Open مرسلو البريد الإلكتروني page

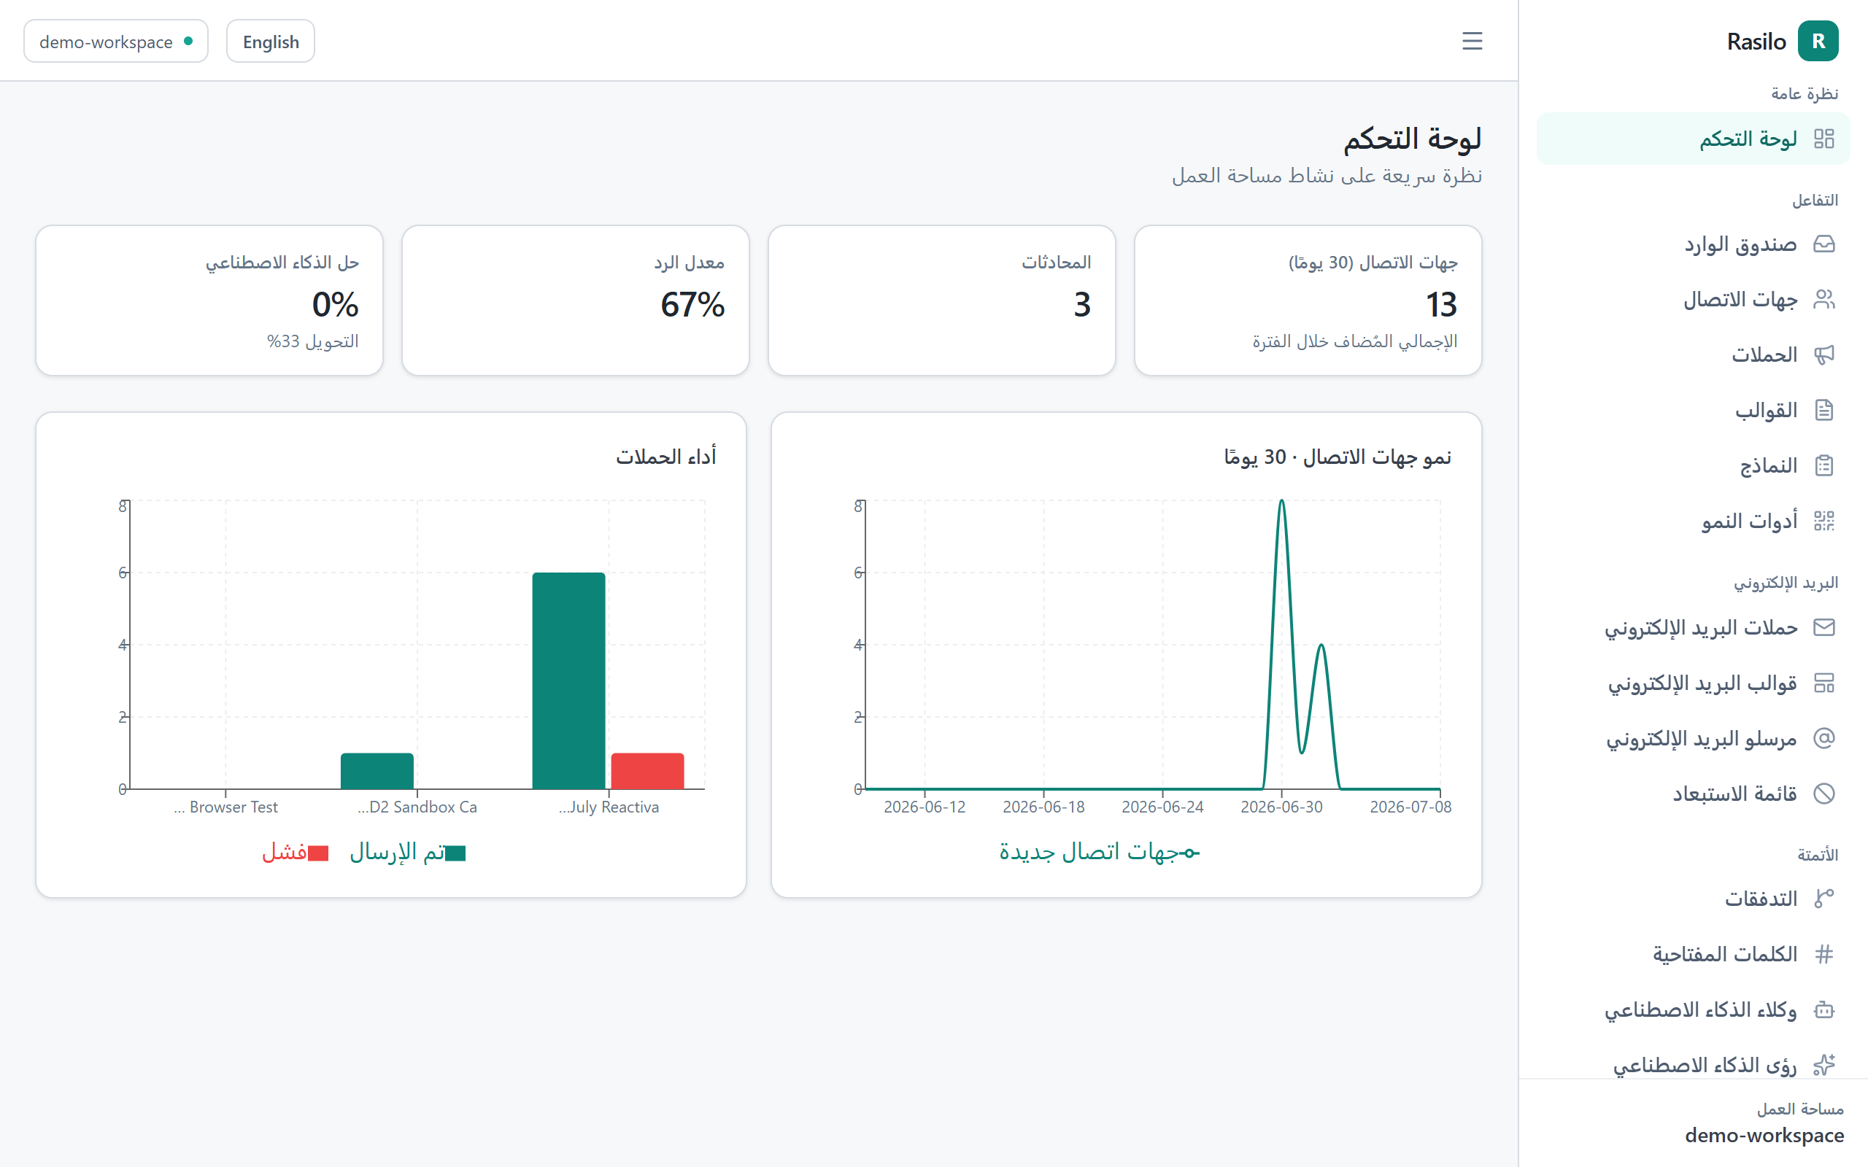pyautogui.click(x=1694, y=739)
